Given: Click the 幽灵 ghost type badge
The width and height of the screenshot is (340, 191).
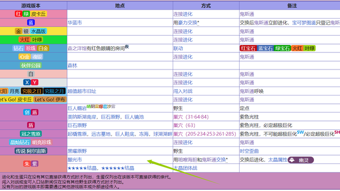Looking at the screenshot, I should click(x=301, y=160).
